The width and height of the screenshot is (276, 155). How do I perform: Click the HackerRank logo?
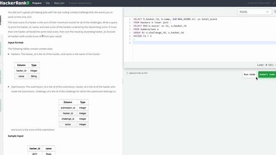(15, 3)
